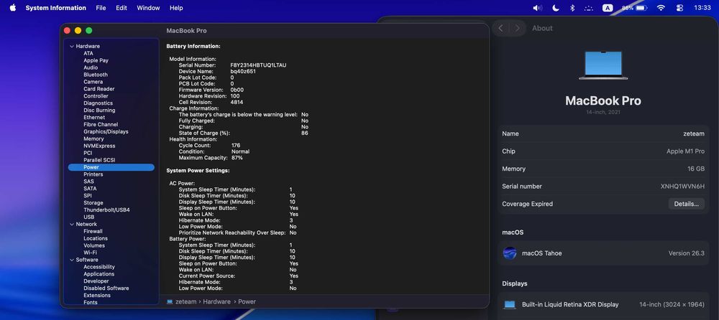Open the Window menu
The image size is (719, 320).
tap(149, 8)
